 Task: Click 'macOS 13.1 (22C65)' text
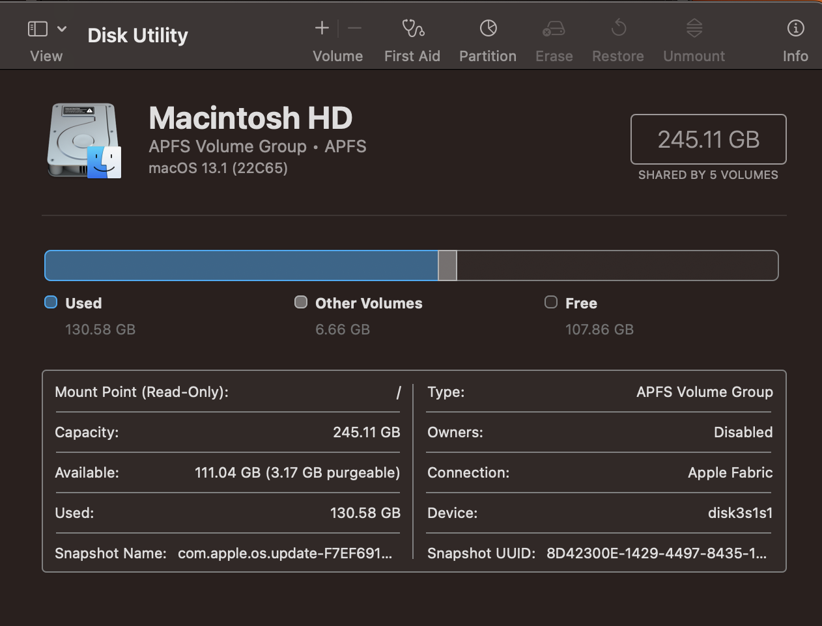(x=218, y=168)
